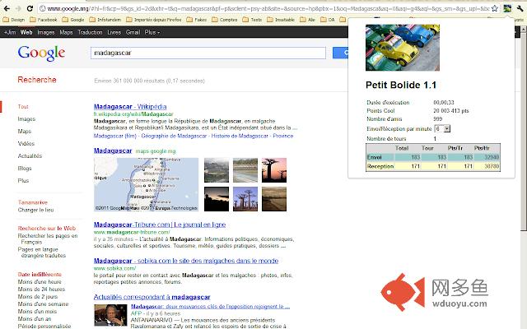
Task: Filter by Moins d'une semaine
Action: point(43,304)
